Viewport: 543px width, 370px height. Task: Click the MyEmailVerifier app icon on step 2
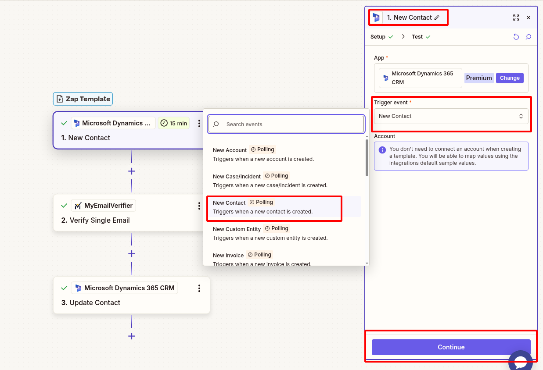pos(78,205)
